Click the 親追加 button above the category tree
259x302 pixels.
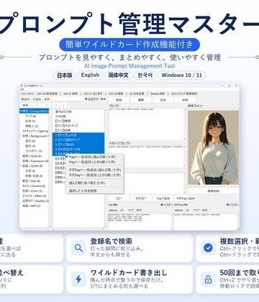click(25, 99)
